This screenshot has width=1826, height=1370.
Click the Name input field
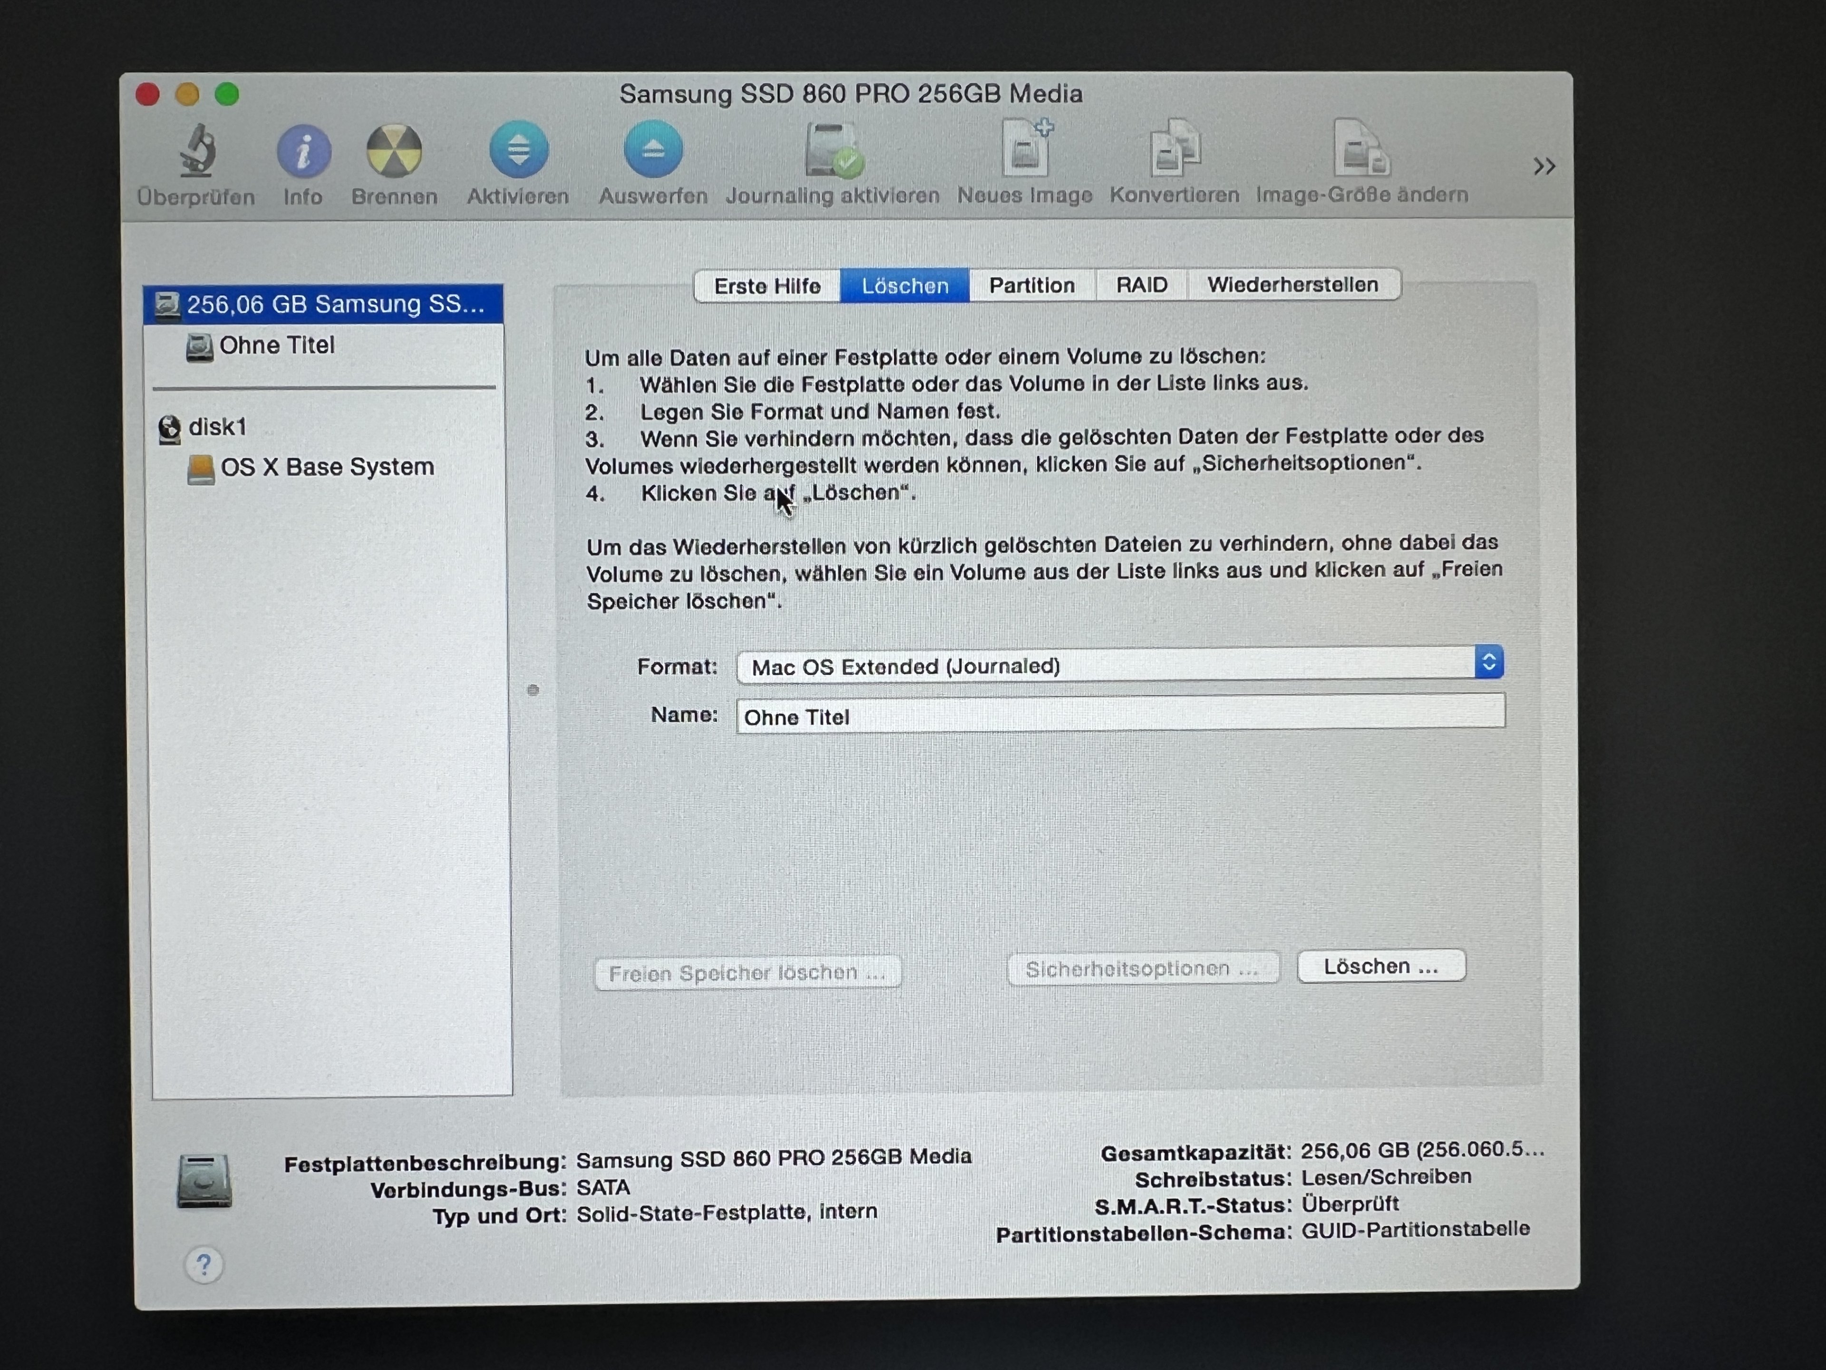1120,714
